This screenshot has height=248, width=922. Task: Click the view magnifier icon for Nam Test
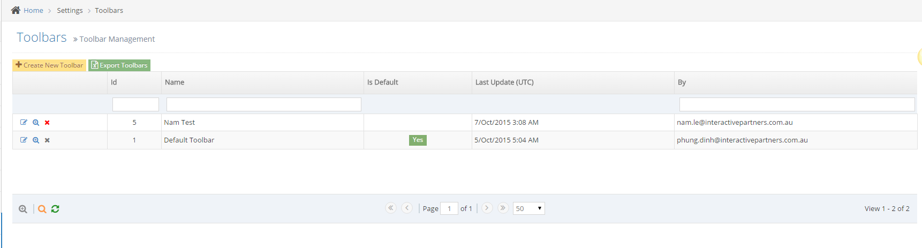click(36, 123)
